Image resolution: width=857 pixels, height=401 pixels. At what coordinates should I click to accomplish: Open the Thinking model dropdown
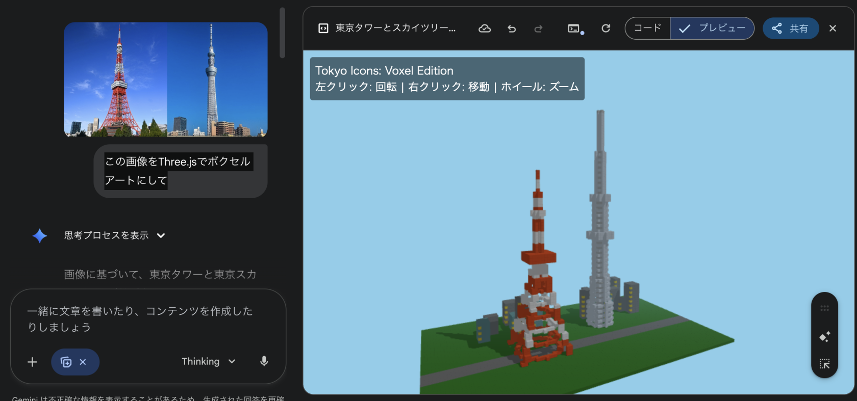click(x=209, y=361)
